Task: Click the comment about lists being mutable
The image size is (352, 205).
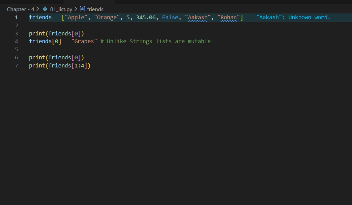Action: pyautogui.click(x=158, y=41)
